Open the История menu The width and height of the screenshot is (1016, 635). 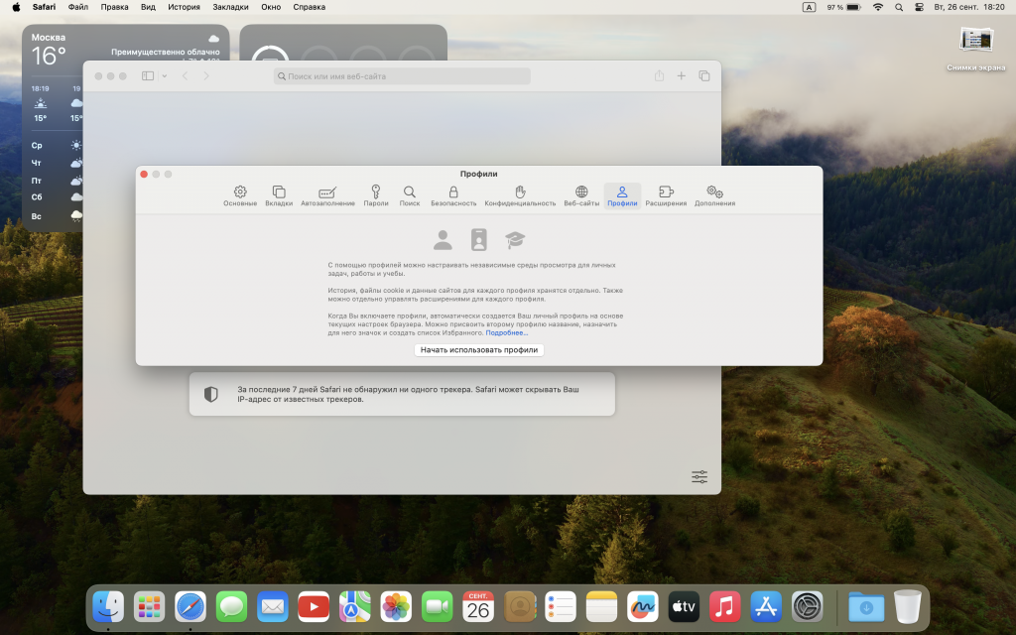coord(184,7)
